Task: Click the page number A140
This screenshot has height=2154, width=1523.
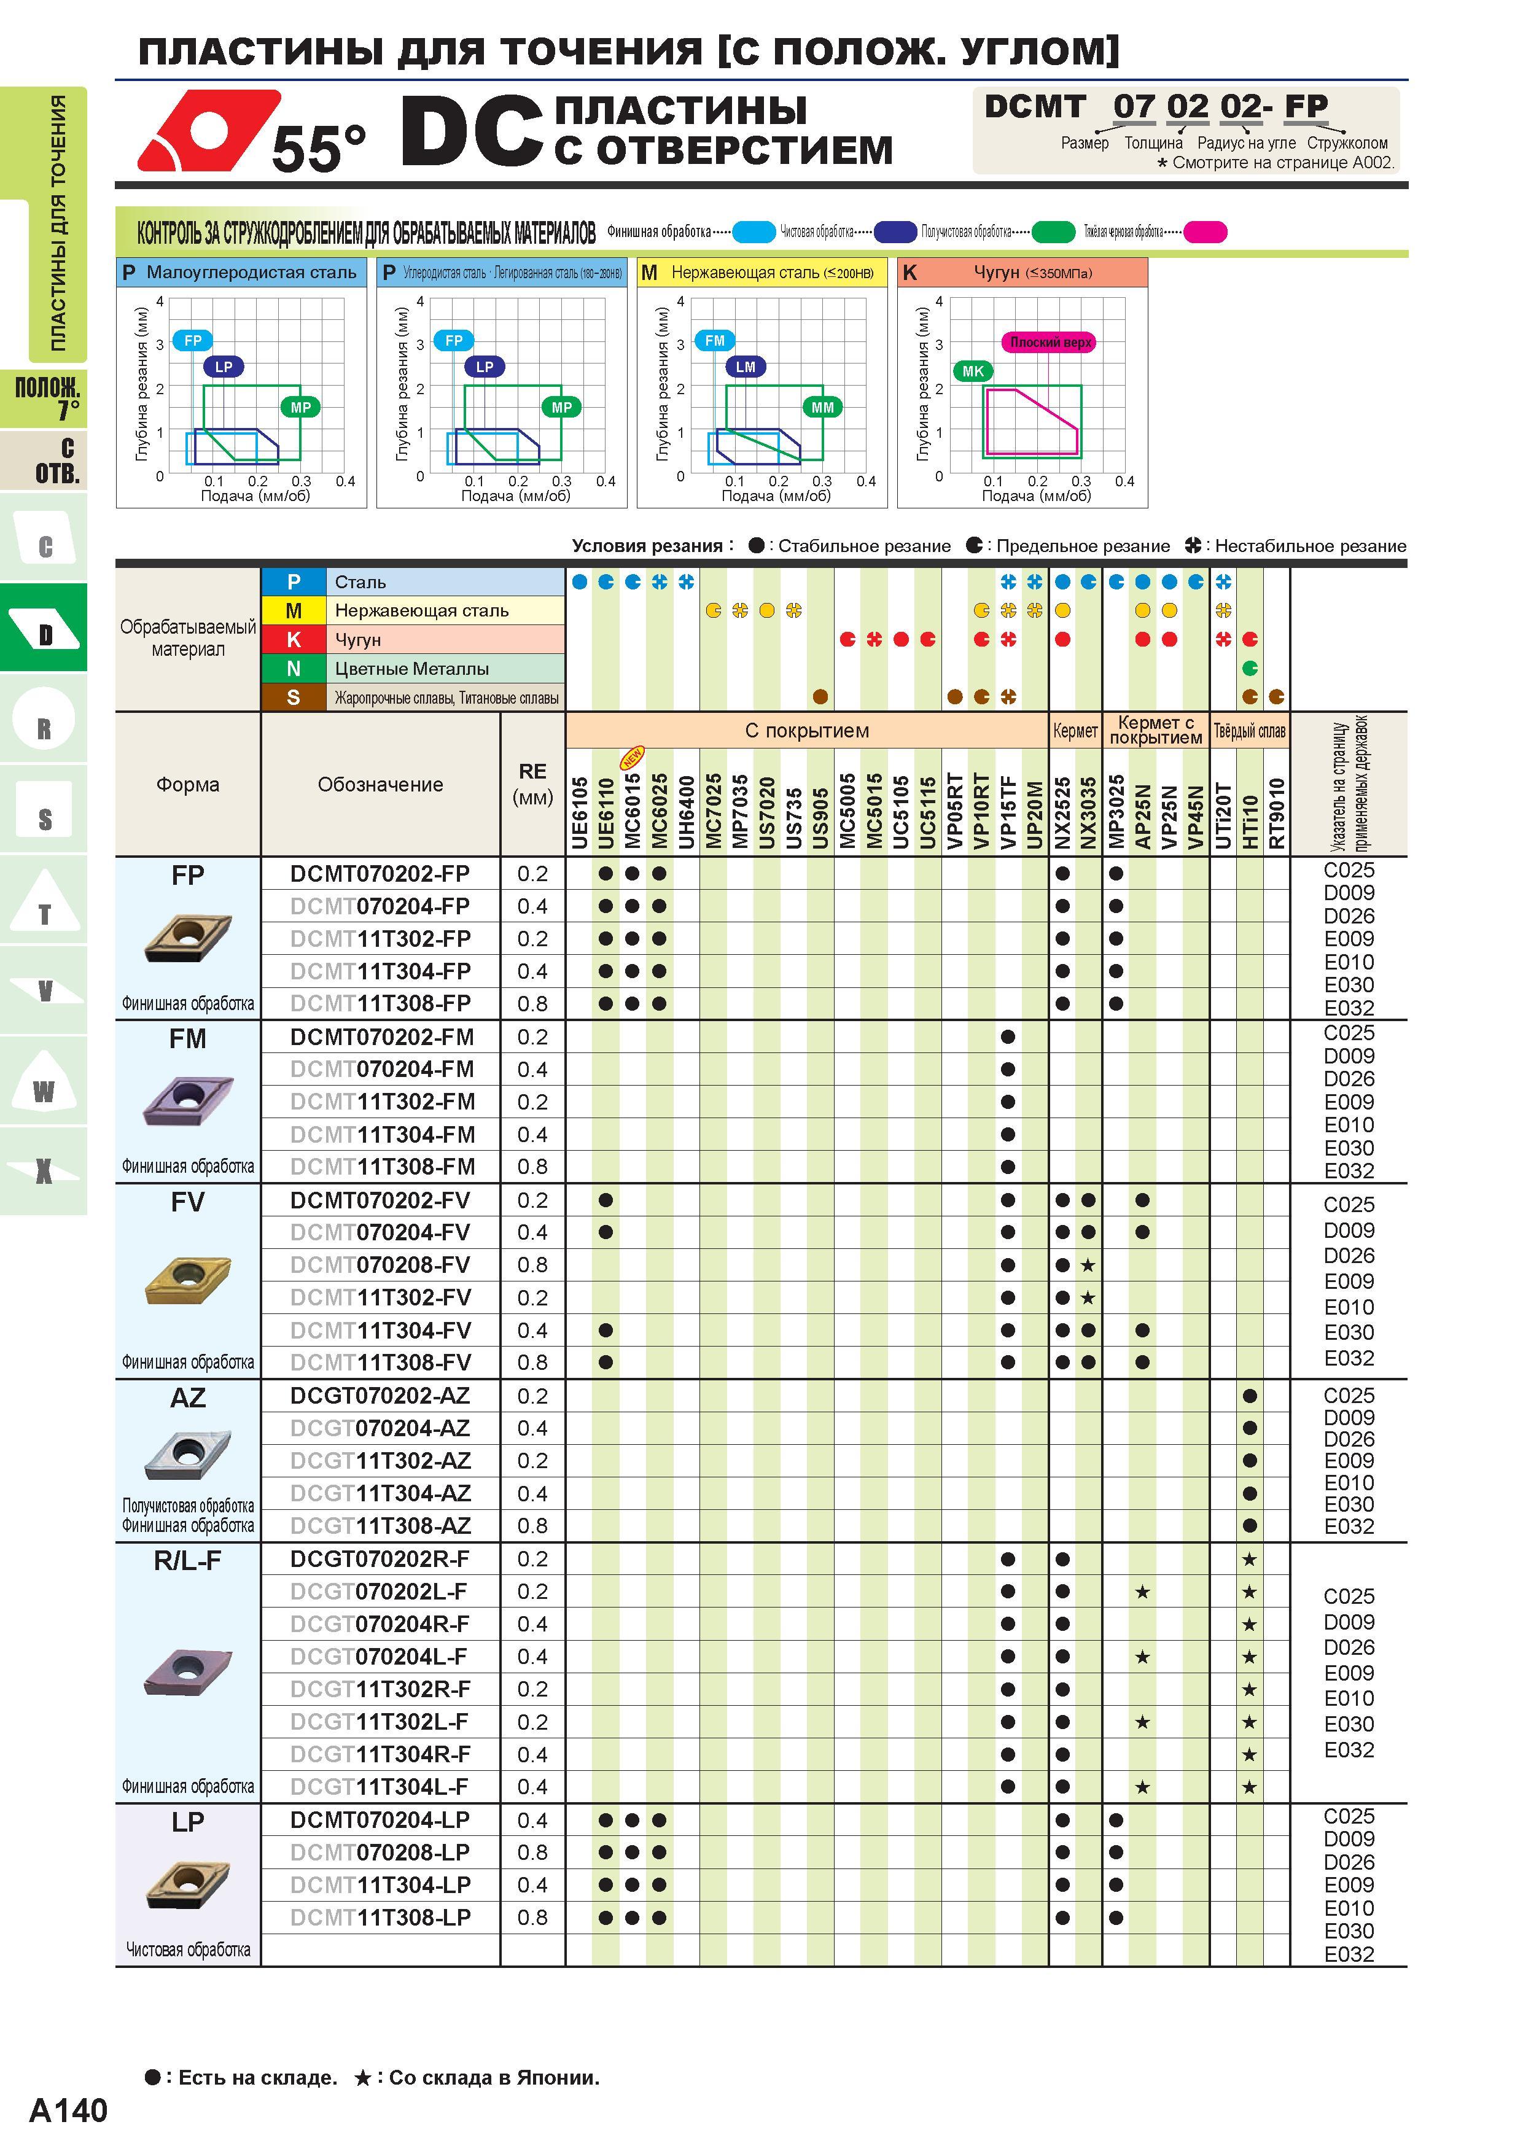Action: [68, 2110]
